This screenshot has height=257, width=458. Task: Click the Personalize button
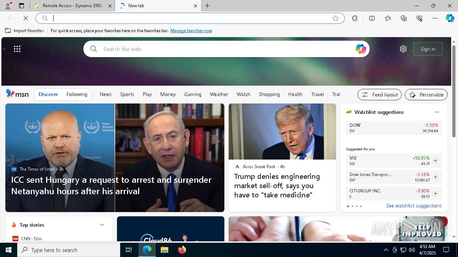point(426,95)
